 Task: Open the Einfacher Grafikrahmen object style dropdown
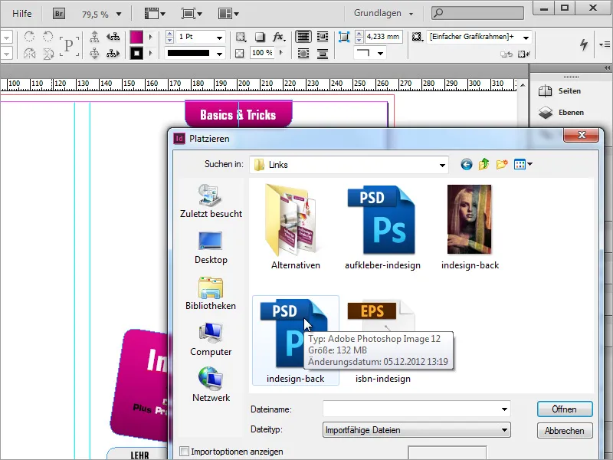pos(526,38)
